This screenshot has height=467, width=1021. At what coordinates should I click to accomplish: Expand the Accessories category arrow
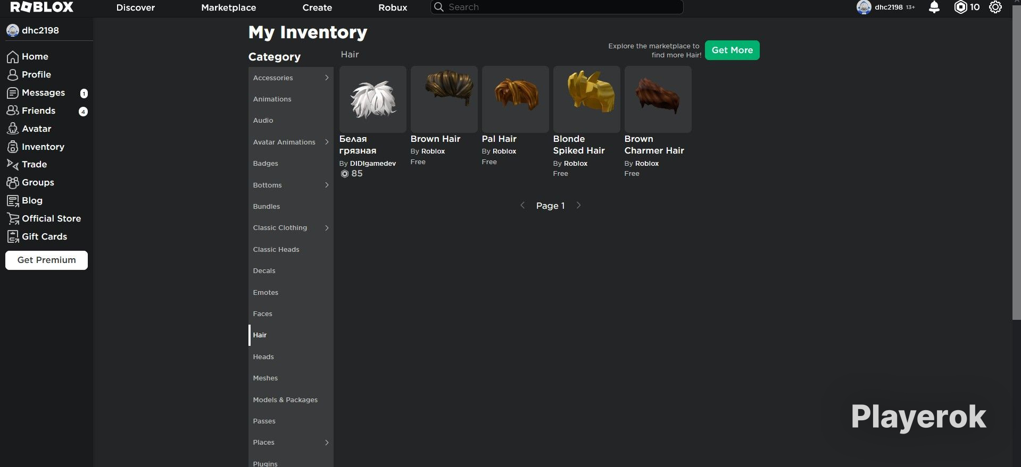pos(327,78)
